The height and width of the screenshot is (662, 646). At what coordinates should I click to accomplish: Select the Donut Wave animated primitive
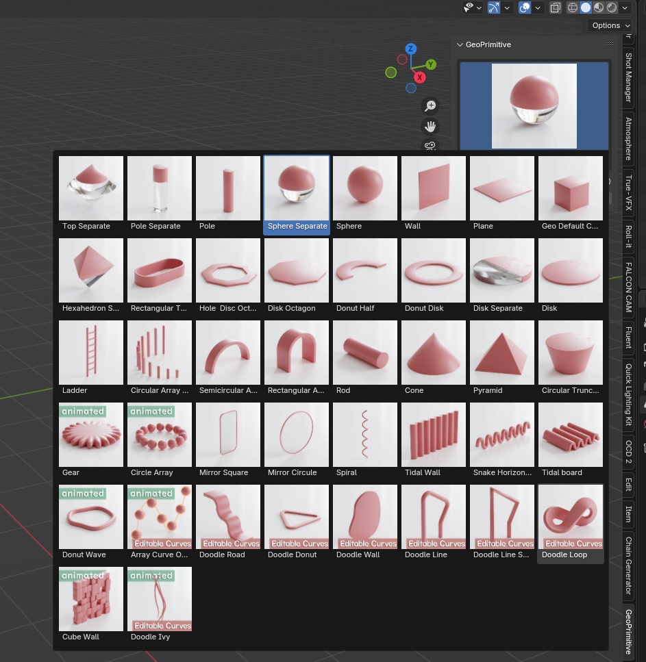click(x=91, y=522)
